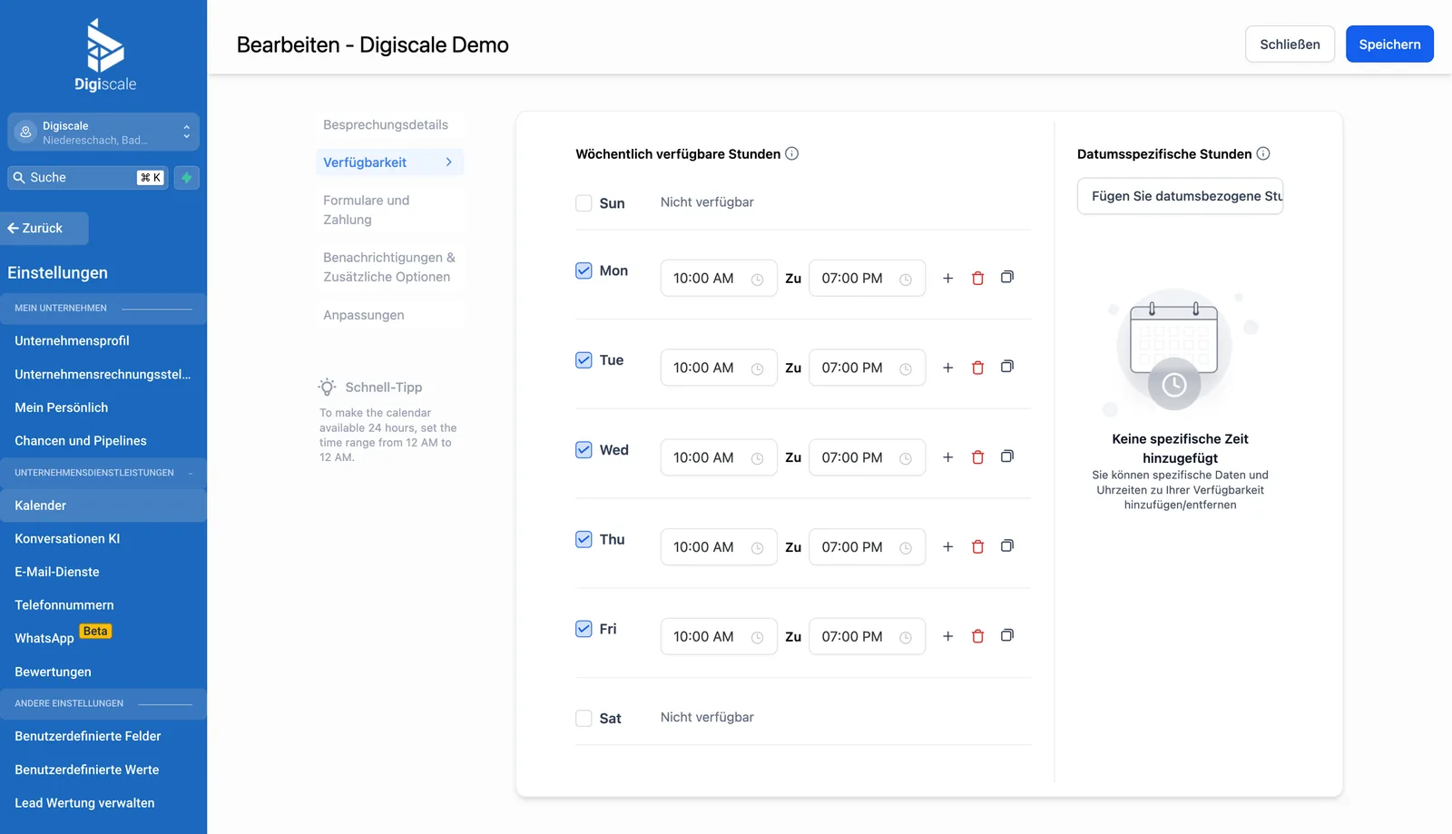Image resolution: width=1452 pixels, height=834 pixels.
Task: Delete Thursday's time range
Action: click(x=977, y=547)
